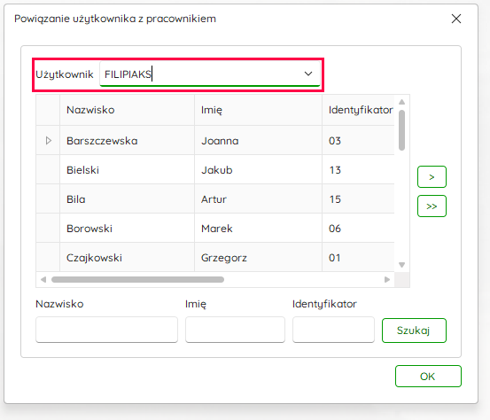Click the double arrow >> button

click(x=432, y=206)
